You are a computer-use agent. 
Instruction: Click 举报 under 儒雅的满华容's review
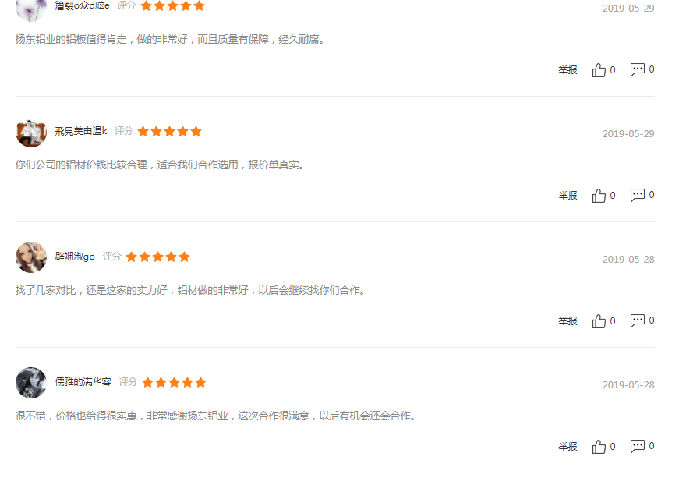568,447
